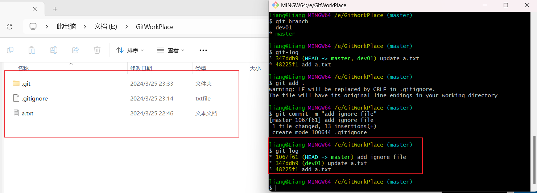Expand chevron after 此电脑 breadcrumb
The image size is (537, 193).
(x=85, y=26)
